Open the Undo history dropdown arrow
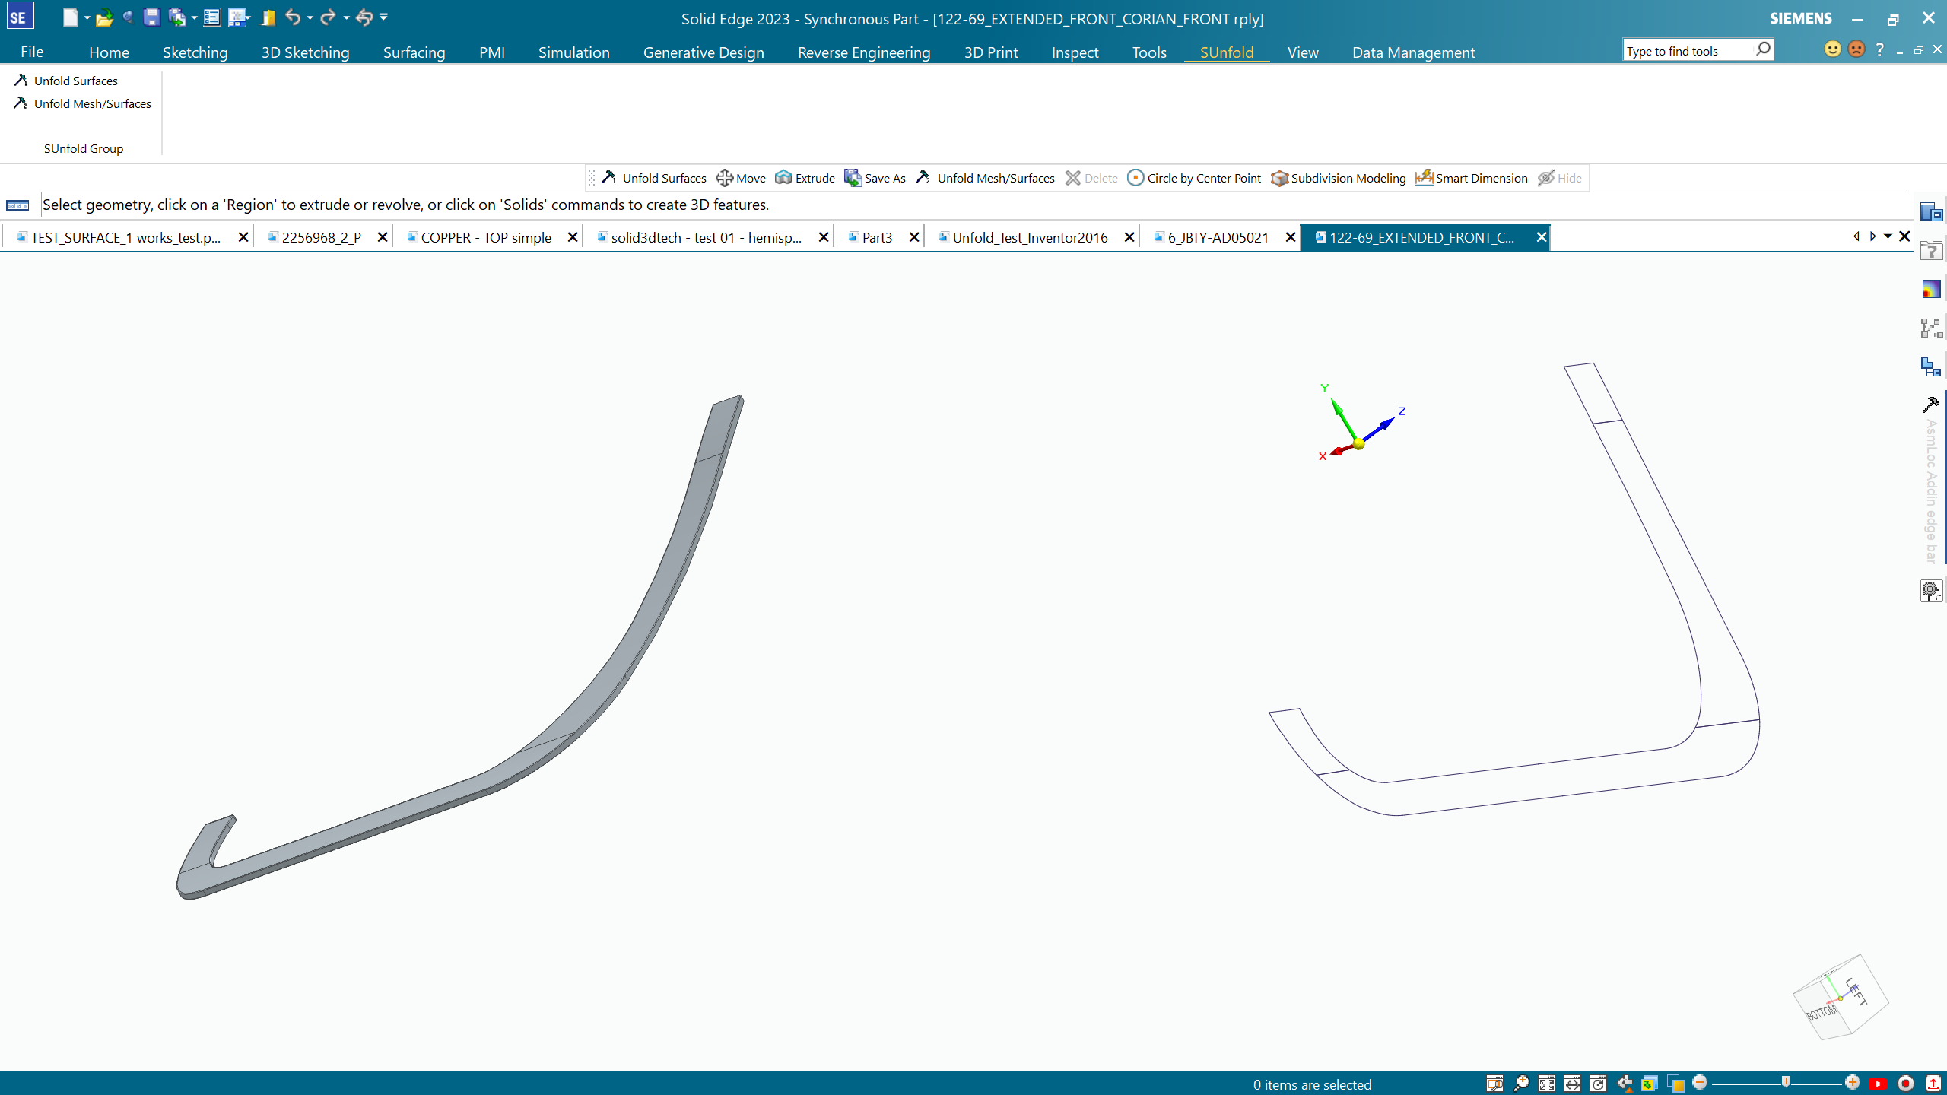This screenshot has height=1095, width=1947. click(310, 17)
